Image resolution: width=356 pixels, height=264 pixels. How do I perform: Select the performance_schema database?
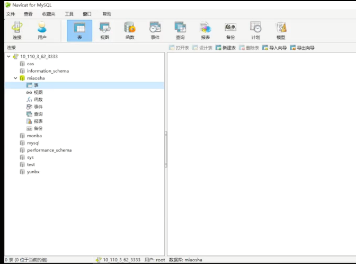click(x=49, y=150)
